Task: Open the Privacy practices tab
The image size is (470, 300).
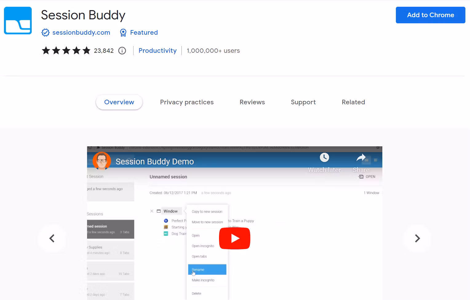Action: coord(187,102)
